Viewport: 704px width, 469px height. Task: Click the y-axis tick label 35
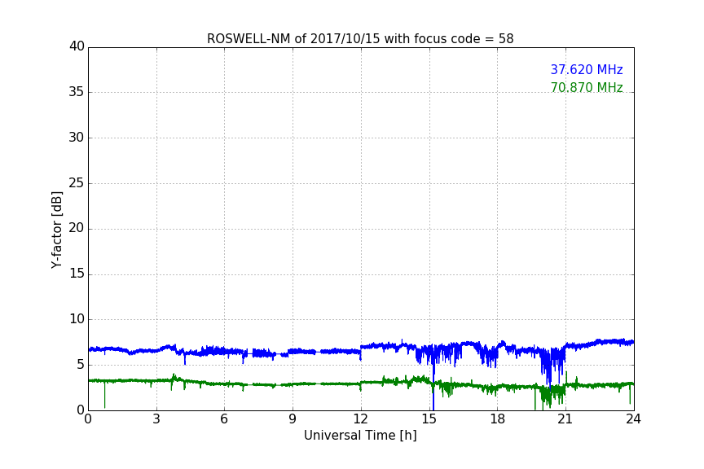tap(77, 92)
